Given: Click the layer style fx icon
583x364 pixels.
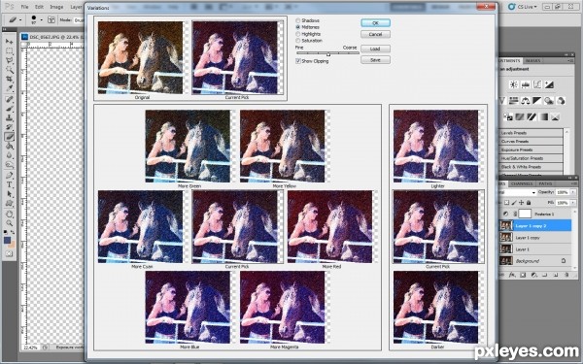Looking at the screenshot, I should (x=512, y=275).
